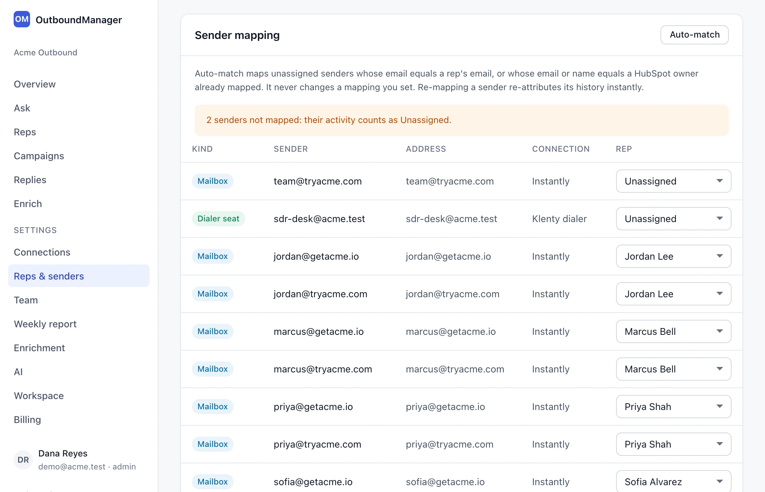This screenshot has height=492, width=765.
Task: Click the Dialer seat badge
Action: tap(218, 219)
